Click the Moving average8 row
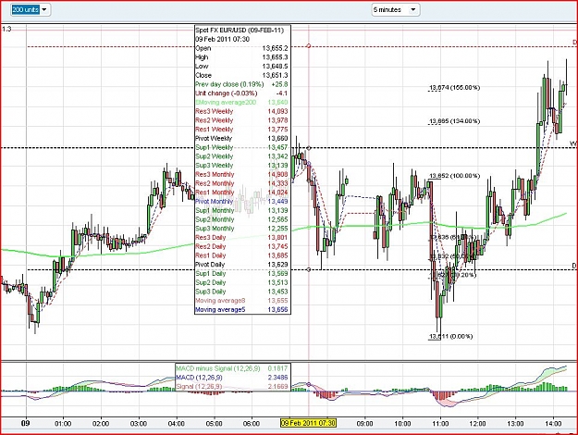 coord(241,301)
